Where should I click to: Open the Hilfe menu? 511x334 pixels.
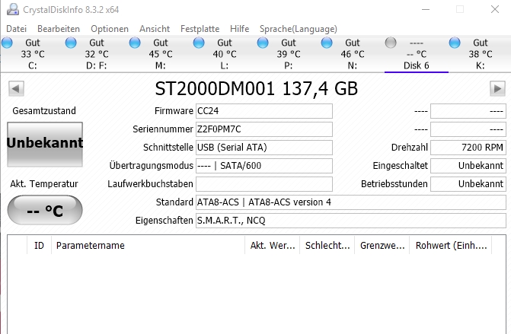tap(240, 29)
